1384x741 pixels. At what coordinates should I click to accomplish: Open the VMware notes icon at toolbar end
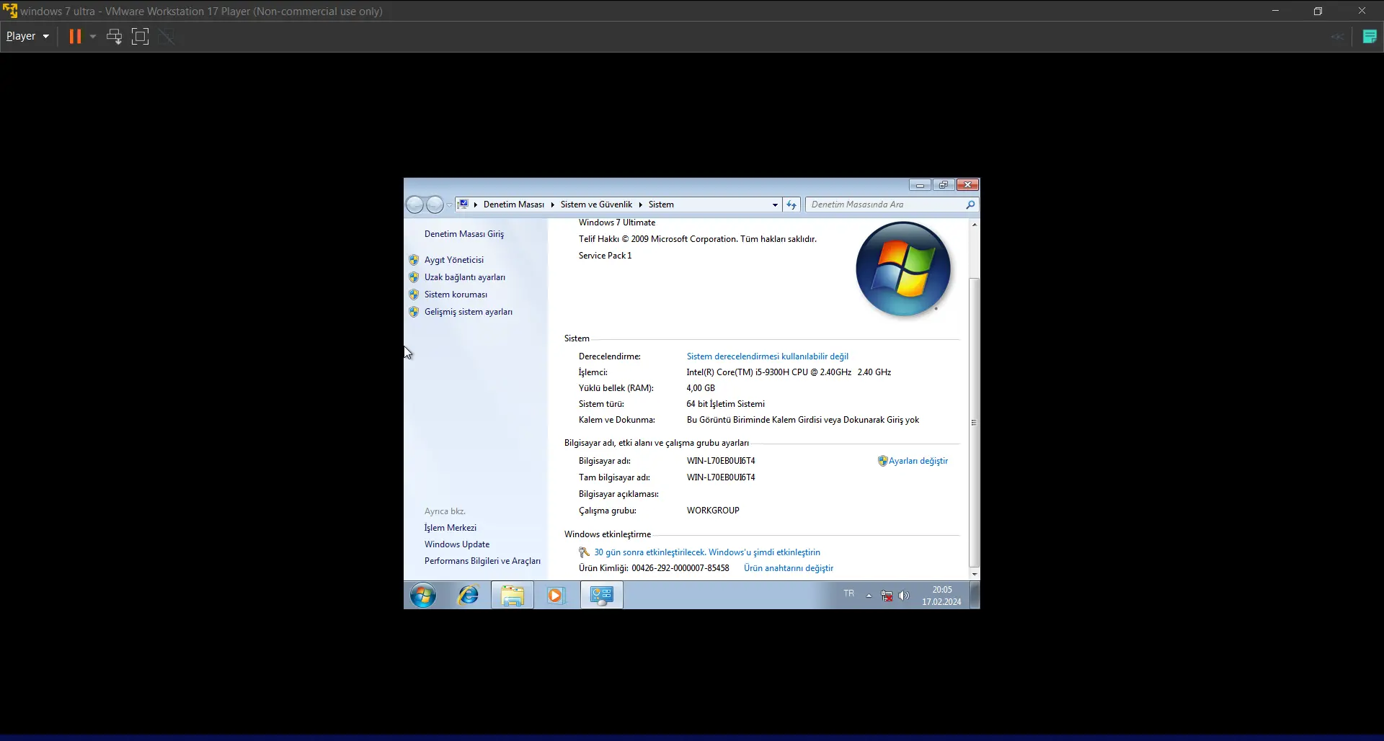(x=1370, y=36)
